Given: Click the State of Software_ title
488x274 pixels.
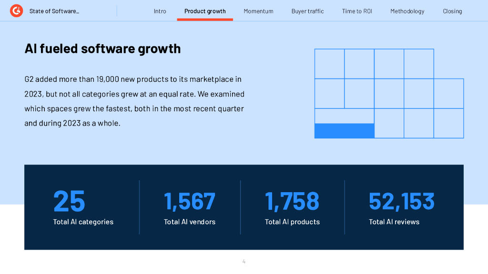Looking at the screenshot, I should coord(54,11).
